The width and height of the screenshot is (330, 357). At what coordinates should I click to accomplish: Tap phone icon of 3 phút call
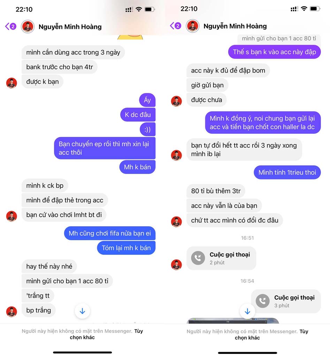tap(263, 301)
